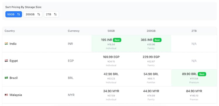Click sort arrows icon on 2TB button
This screenshot has height=106, width=219.
(55, 14)
